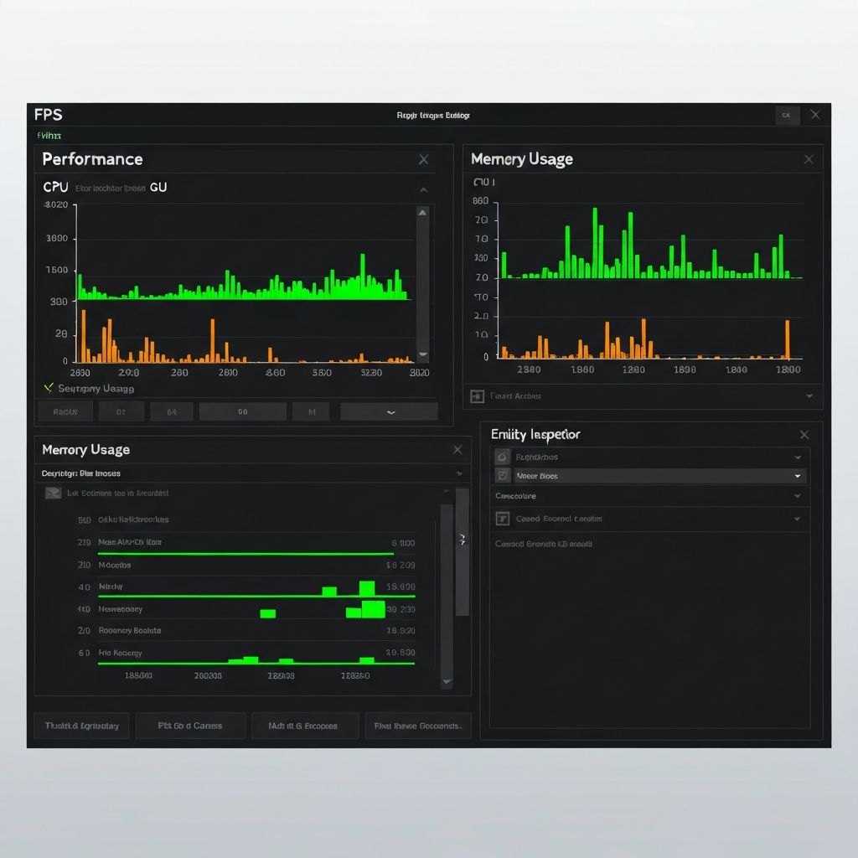
Task: Open the dropdown in lower Memory Usage header row
Action: pos(459,473)
